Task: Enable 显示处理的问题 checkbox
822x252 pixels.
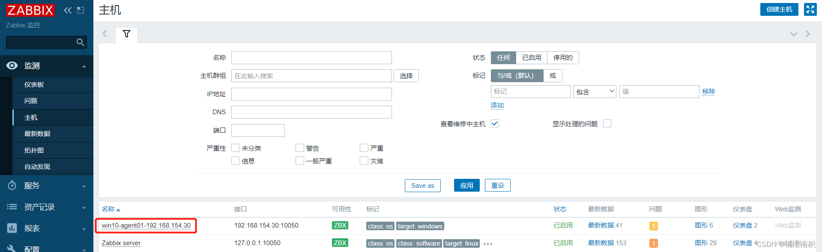Action: click(x=607, y=124)
